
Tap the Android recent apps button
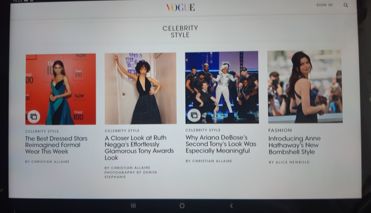[x=133, y=206]
